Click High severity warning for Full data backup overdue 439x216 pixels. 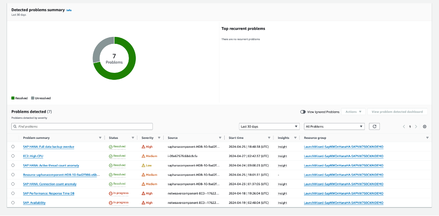click(147, 146)
